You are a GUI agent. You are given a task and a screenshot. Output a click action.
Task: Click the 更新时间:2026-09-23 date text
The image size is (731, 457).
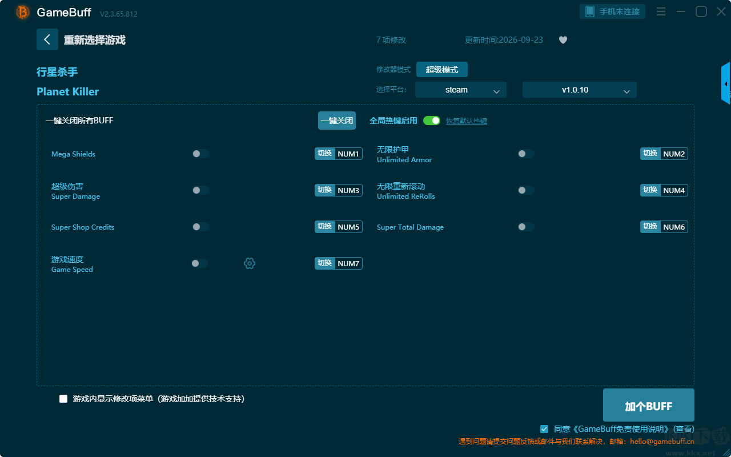[504, 40]
